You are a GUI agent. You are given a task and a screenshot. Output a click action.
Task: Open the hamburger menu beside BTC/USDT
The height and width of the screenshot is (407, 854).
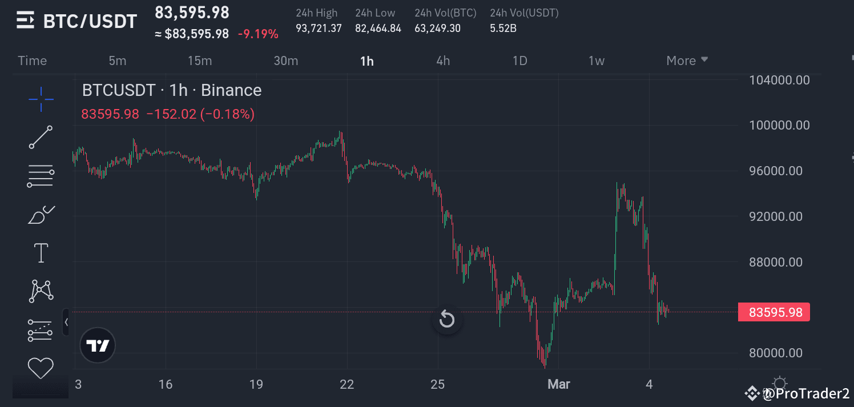tap(25, 21)
